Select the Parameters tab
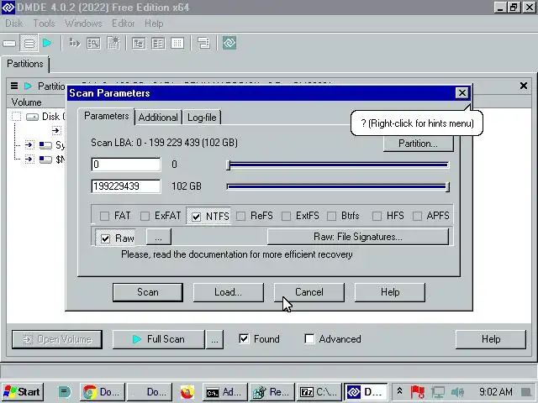Viewport: 538px width, 403px height. click(107, 116)
